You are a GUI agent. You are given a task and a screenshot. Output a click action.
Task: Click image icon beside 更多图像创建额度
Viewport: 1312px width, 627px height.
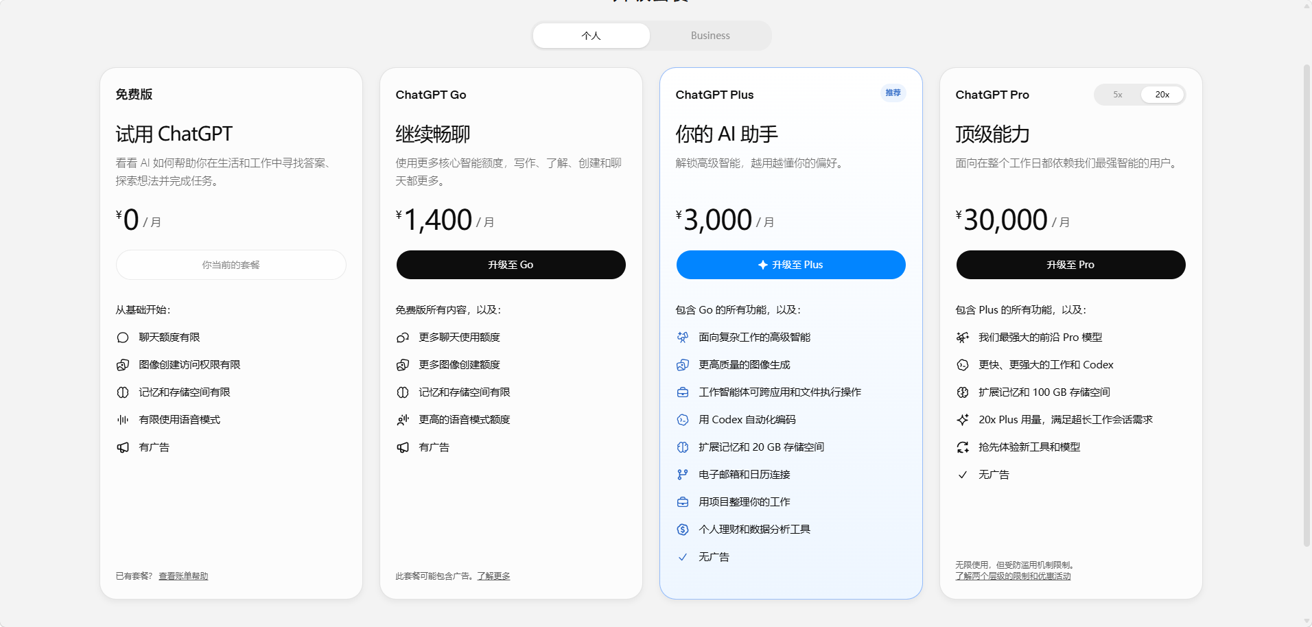click(403, 365)
